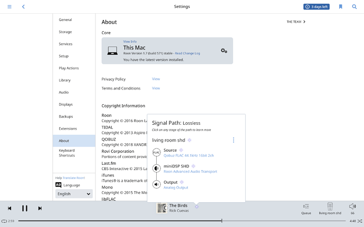
Task: Click the '3 days left' trial badge
Action: point(317,7)
